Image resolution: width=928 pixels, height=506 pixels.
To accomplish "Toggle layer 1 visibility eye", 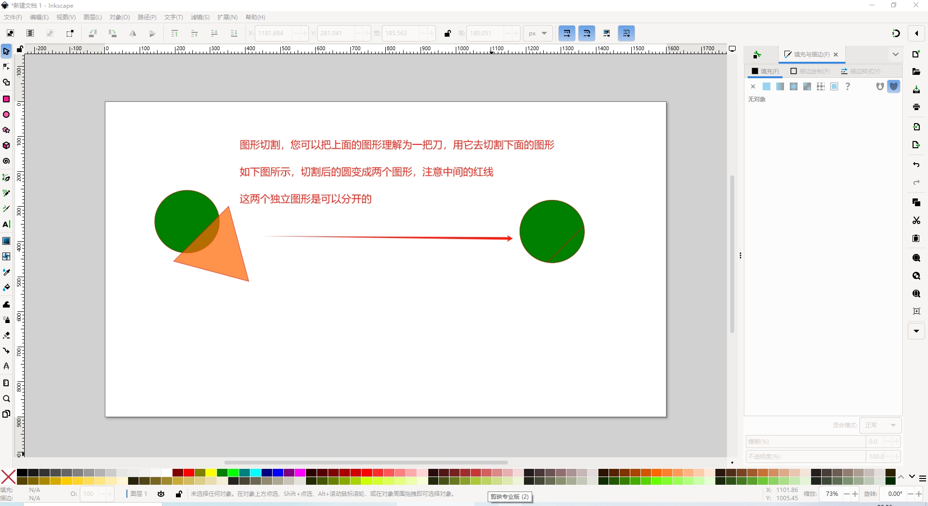I will tap(161, 494).
